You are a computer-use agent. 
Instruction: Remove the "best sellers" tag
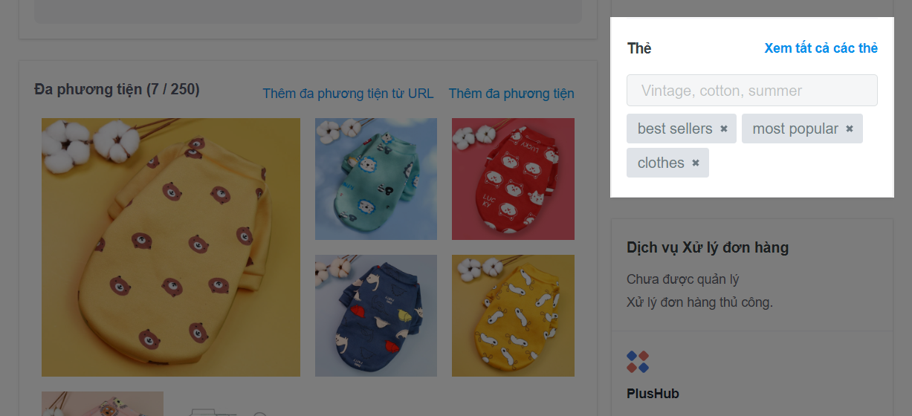pos(724,129)
